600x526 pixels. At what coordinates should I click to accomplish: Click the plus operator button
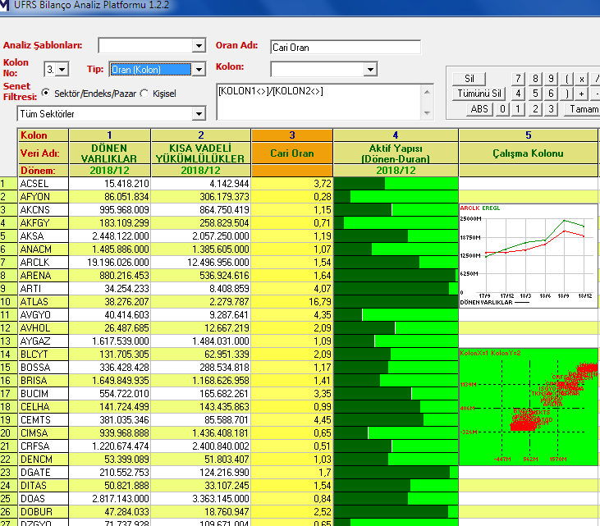pyautogui.click(x=582, y=94)
